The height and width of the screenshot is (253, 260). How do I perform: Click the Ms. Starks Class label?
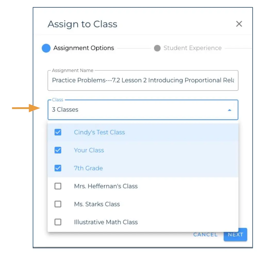coord(97,204)
